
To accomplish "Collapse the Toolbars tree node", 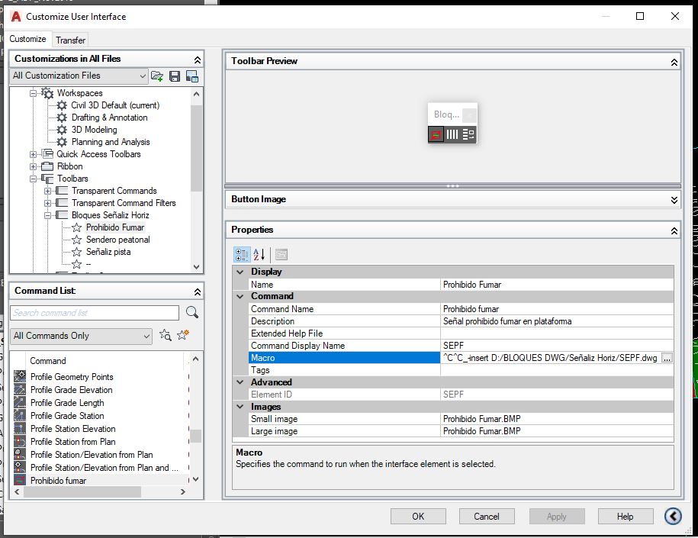I will tap(34, 179).
